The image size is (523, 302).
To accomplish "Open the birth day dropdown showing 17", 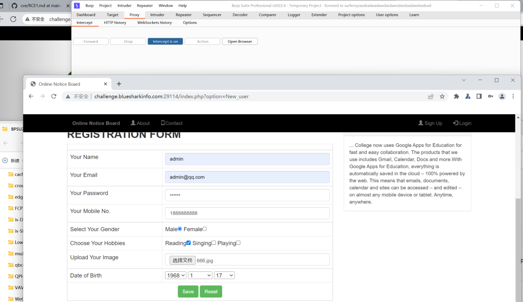I will [224, 275].
